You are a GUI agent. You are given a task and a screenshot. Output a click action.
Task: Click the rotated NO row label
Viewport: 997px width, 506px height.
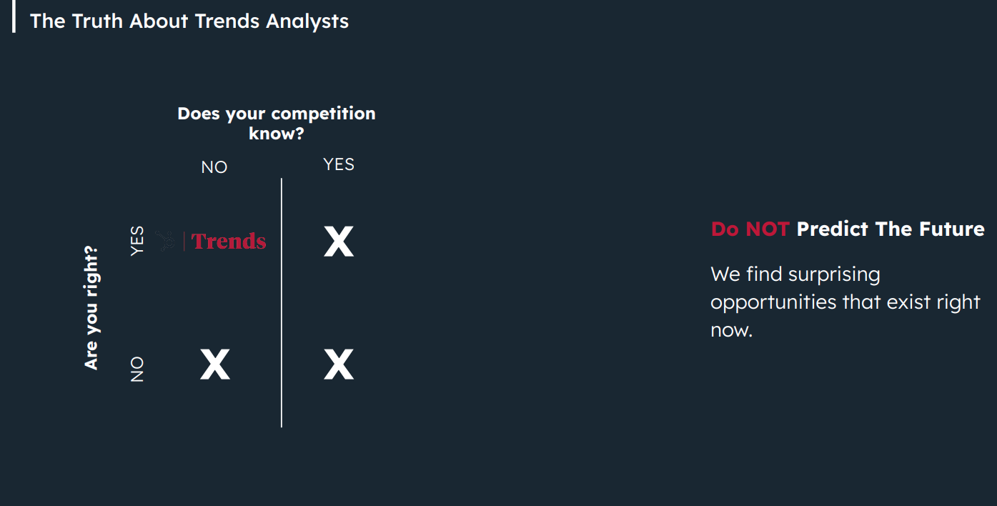coord(138,369)
